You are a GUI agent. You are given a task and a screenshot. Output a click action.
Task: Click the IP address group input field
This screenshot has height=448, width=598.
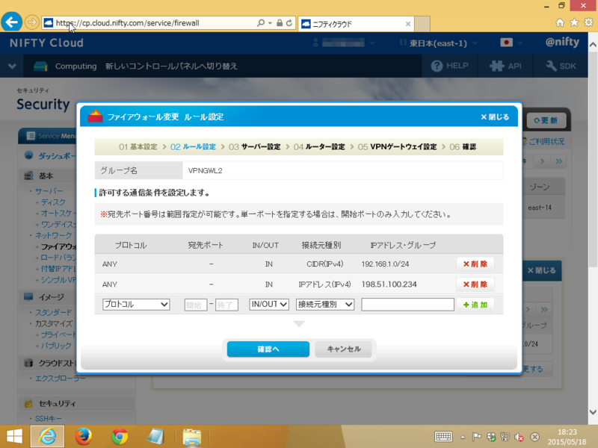pos(407,305)
